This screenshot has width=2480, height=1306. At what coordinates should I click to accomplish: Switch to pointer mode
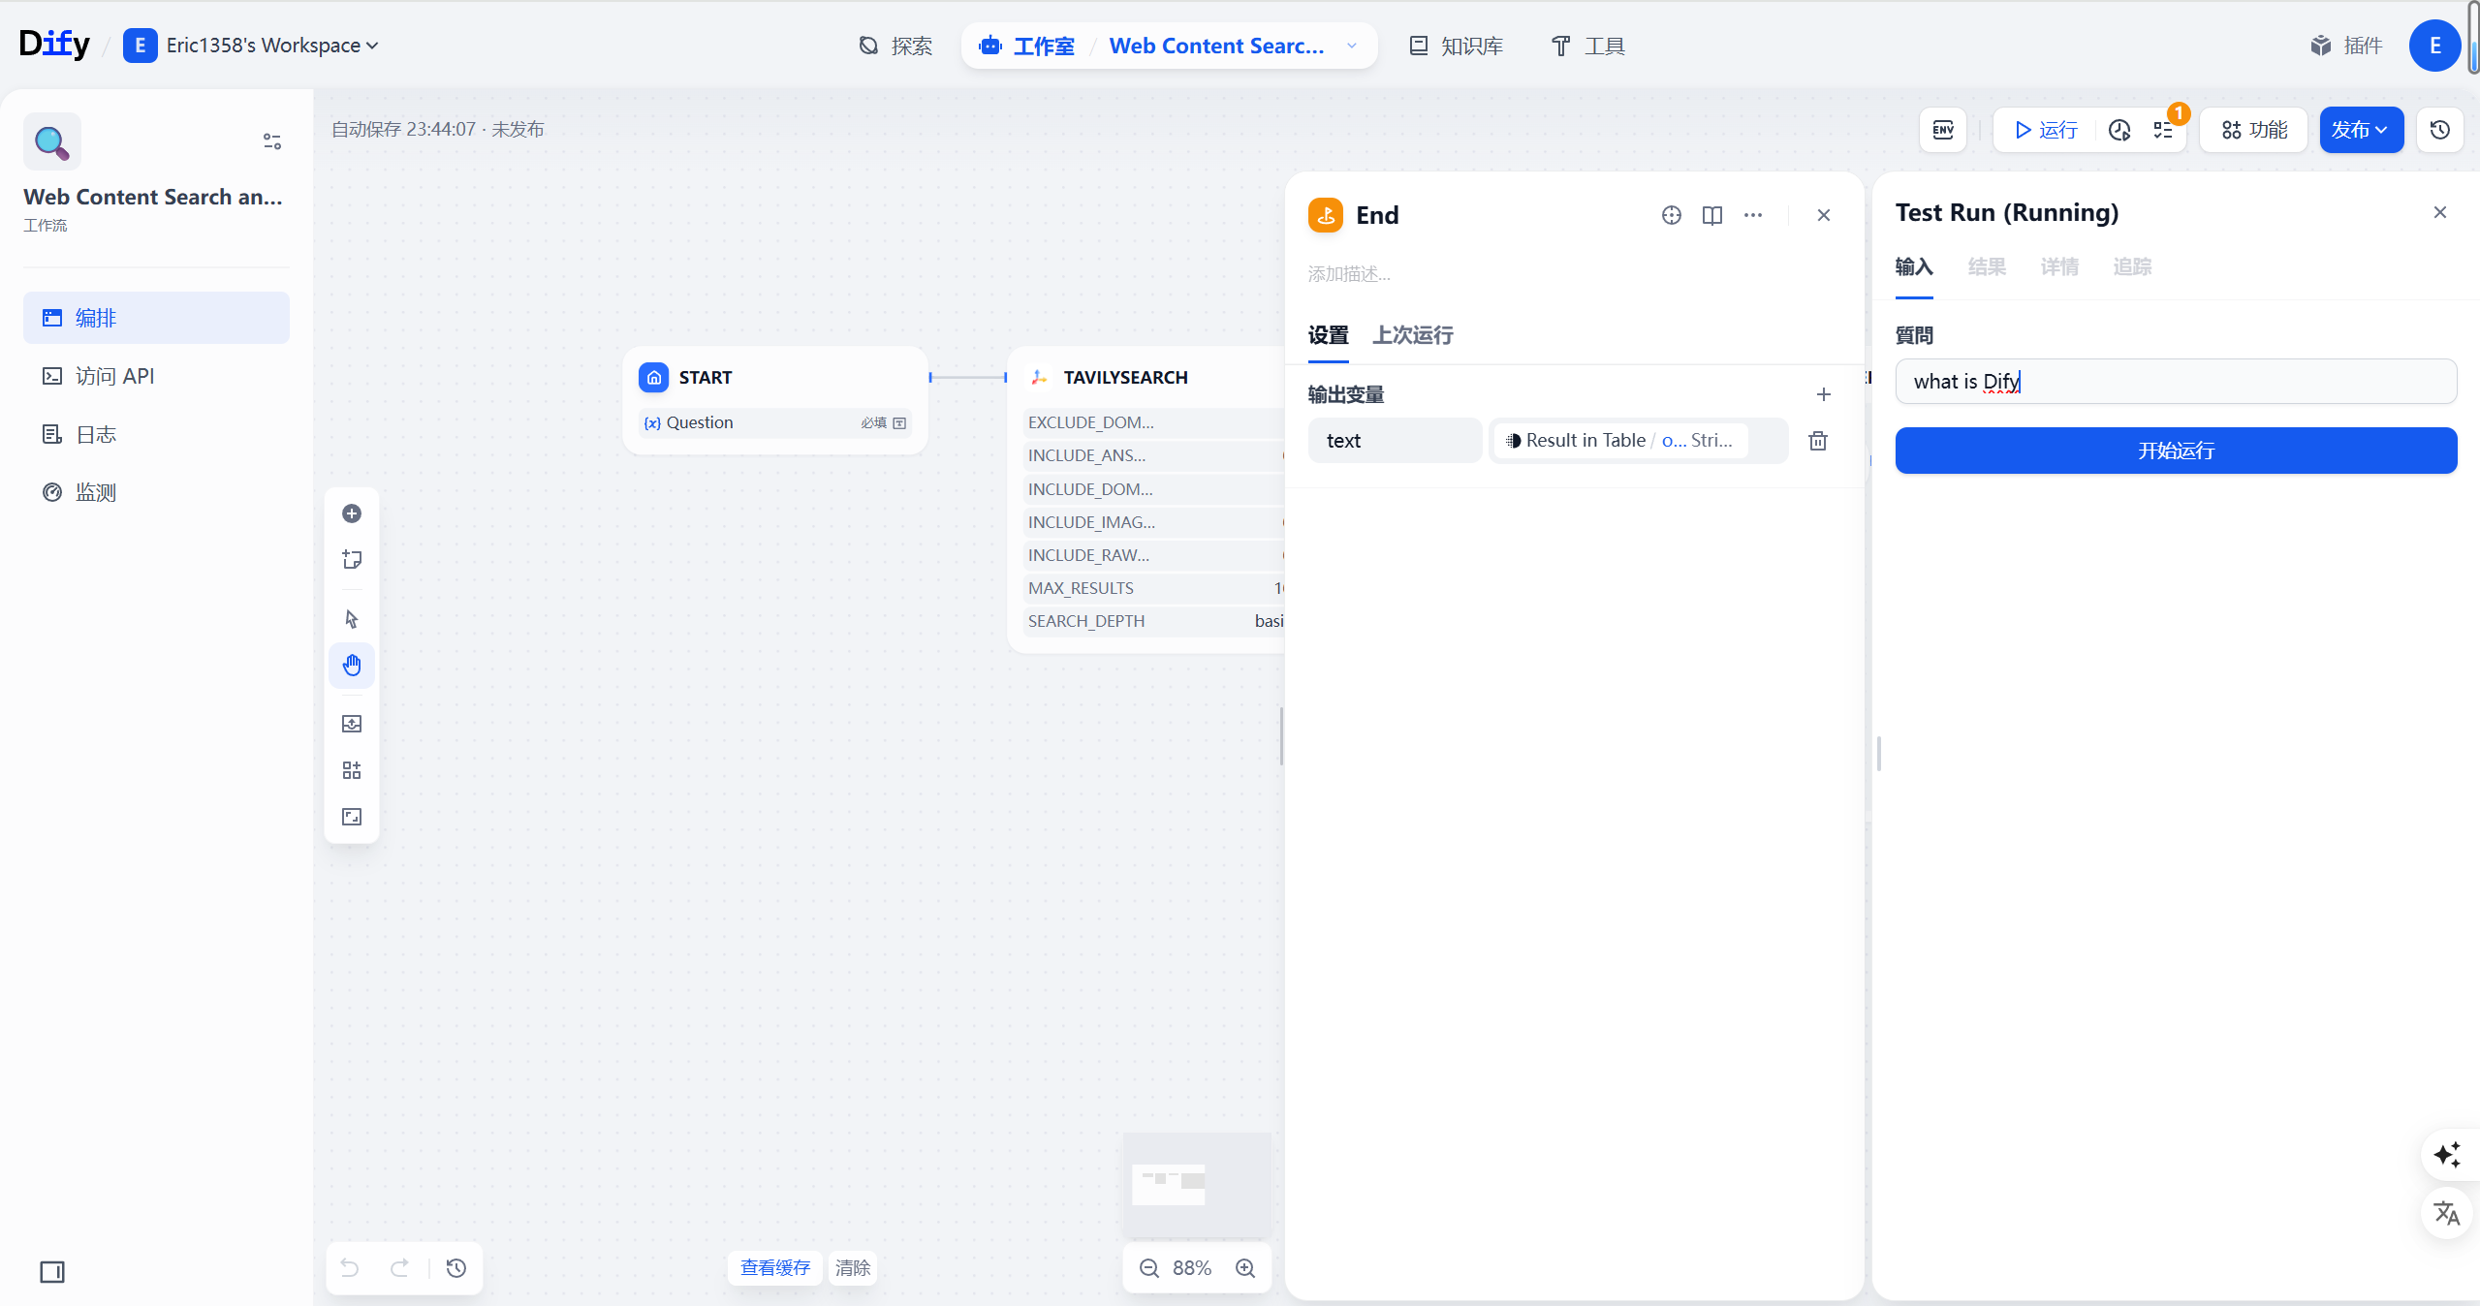[352, 619]
